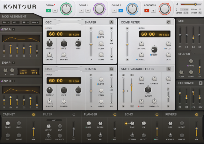This screenshot has width=204, height=144.
Task: Click the red Loudness play button
Action: tap(147, 10)
